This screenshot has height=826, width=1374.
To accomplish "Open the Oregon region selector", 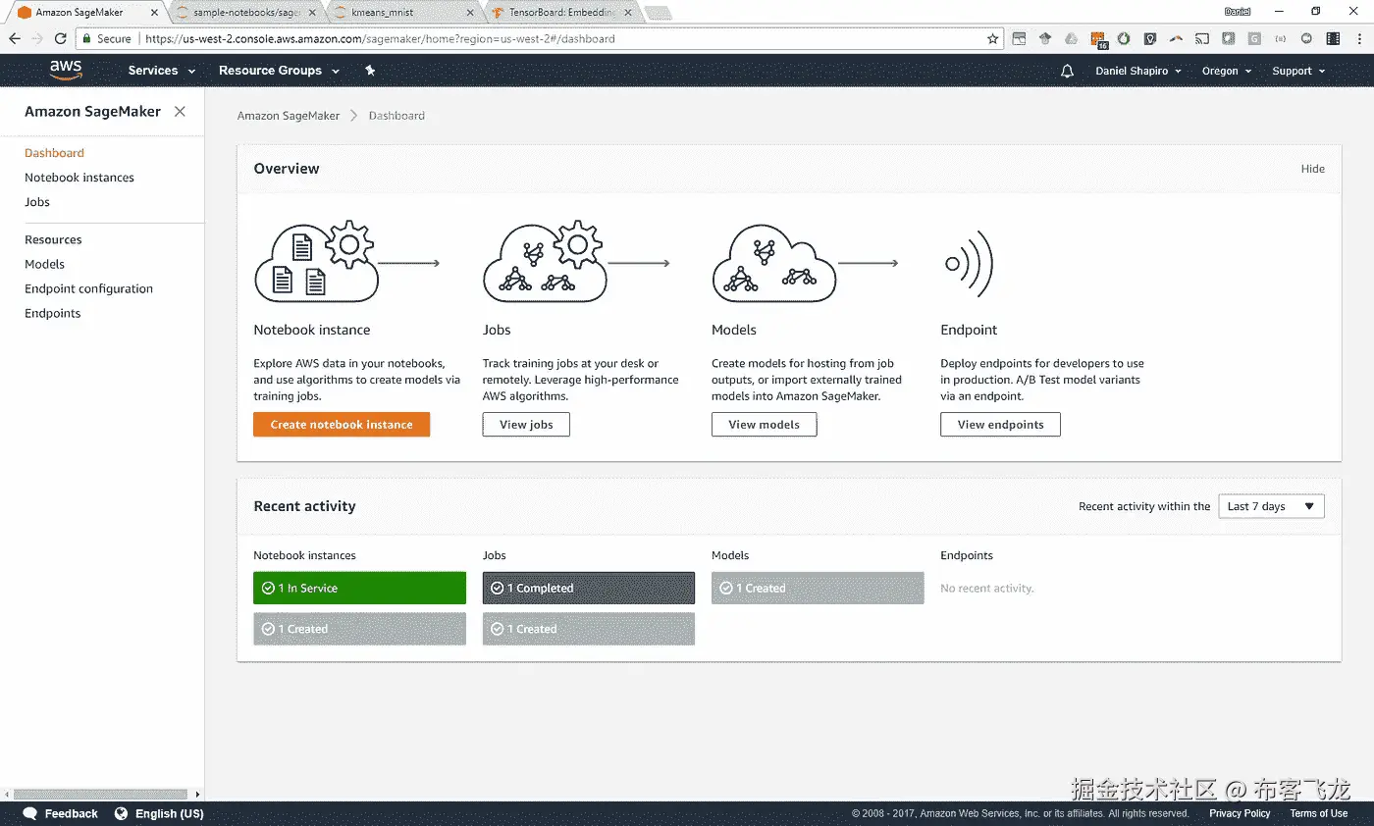I will [1227, 71].
